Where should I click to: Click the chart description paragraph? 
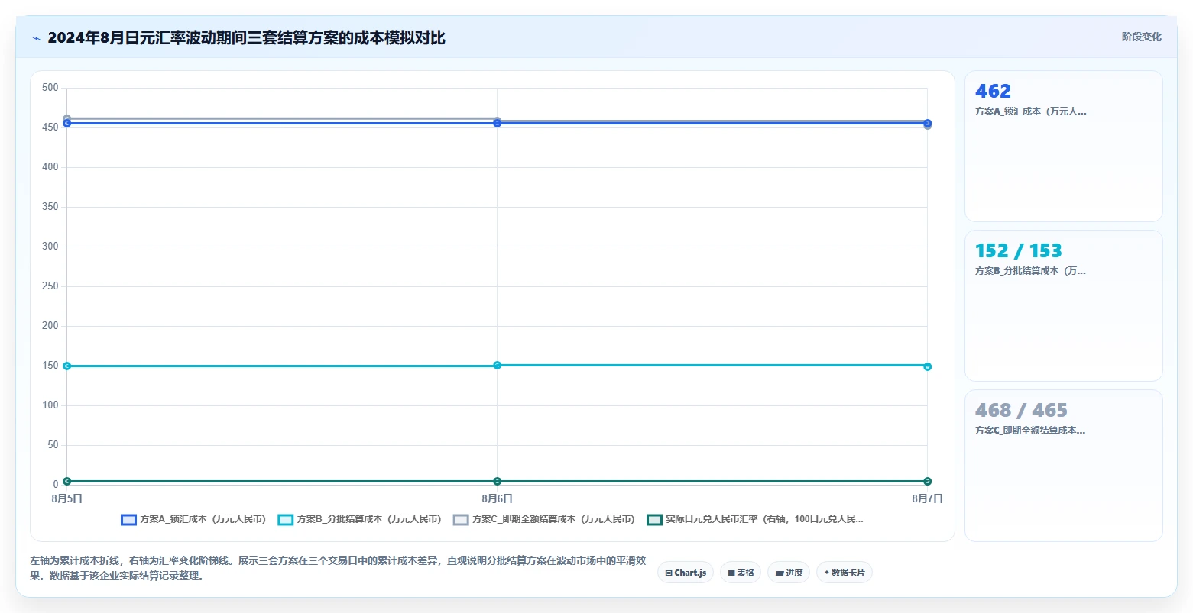pos(338,568)
